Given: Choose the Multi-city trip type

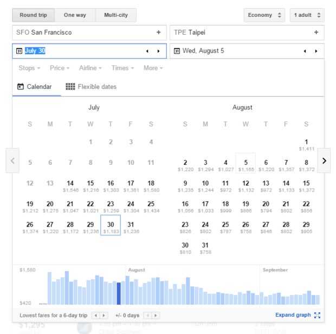Looking at the screenshot, I should tap(116, 15).
